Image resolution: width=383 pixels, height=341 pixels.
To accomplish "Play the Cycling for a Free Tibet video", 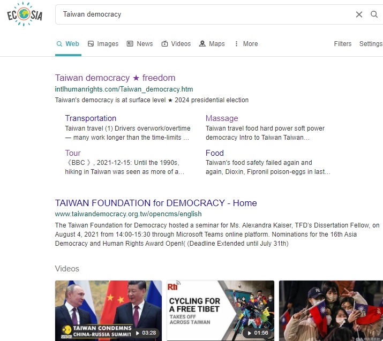I will [x=220, y=310].
